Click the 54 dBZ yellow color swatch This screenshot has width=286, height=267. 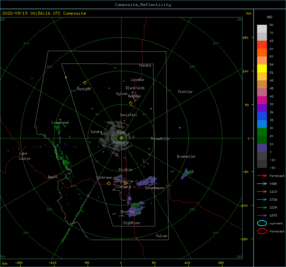[262, 68]
